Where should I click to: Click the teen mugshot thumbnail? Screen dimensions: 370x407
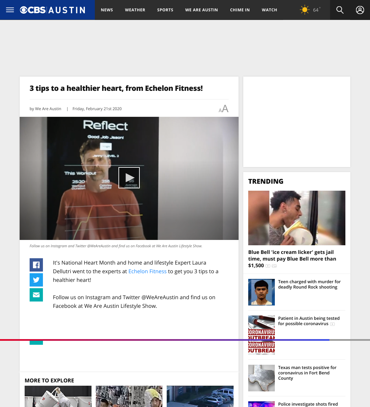[x=262, y=292]
